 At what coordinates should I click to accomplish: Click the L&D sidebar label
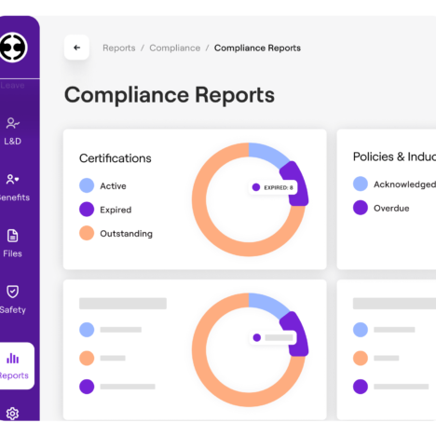coord(13,142)
